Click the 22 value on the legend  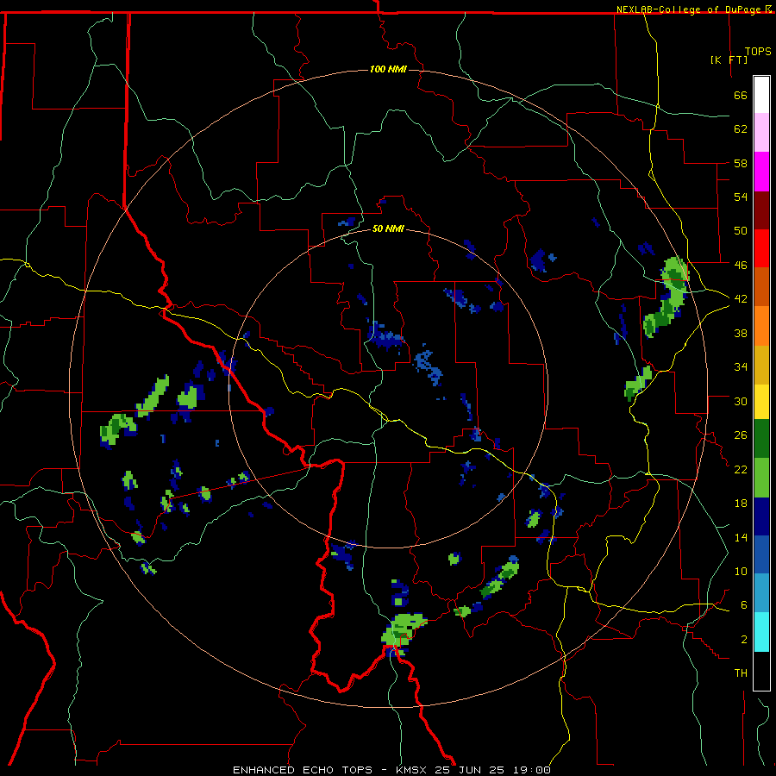[x=741, y=469]
